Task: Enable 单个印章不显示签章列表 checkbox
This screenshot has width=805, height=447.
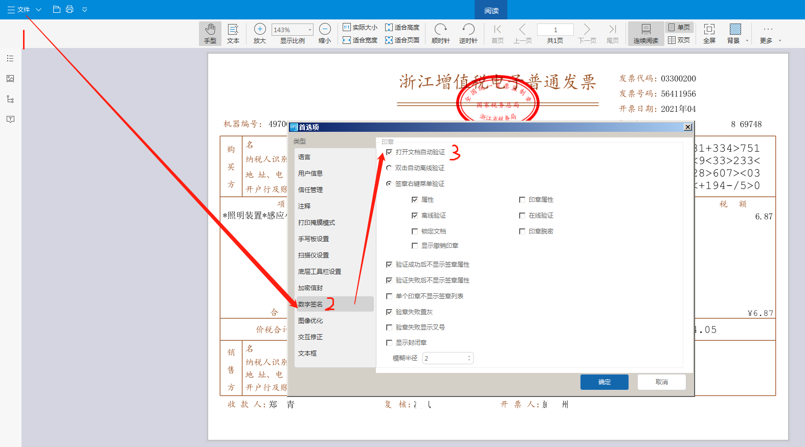Action: click(x=389, y=296)
